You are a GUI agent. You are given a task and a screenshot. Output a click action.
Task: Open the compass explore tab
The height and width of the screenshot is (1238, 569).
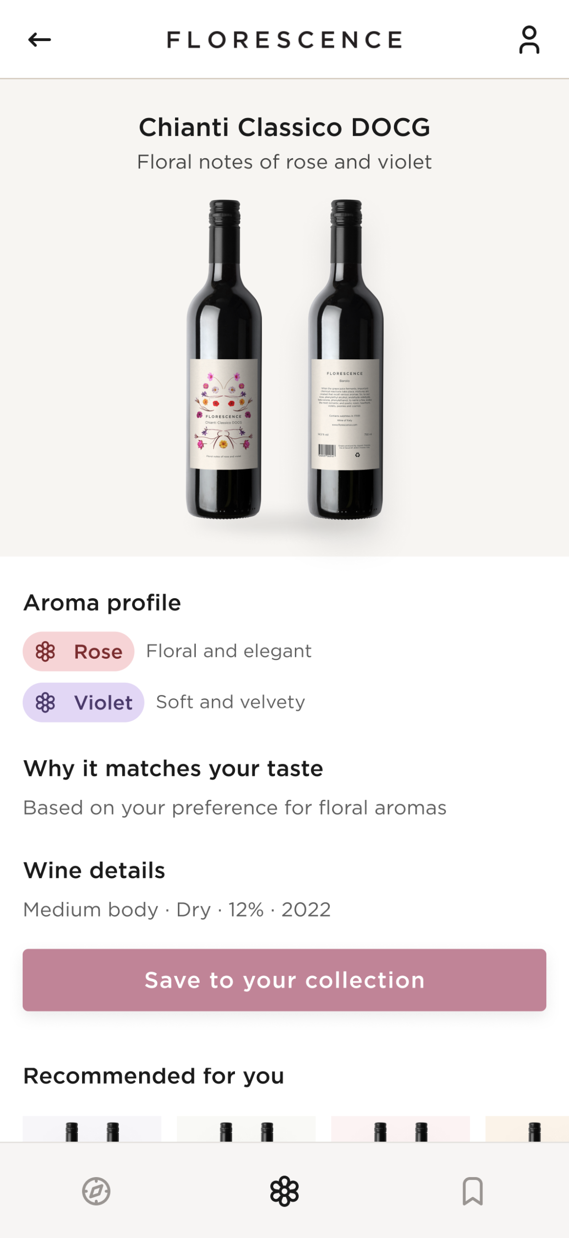pos(96,1191)
